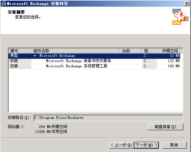The width and height of the screenshot is (191, 152).
Task: Click the 100 MB space value
Action: point(174,66)
